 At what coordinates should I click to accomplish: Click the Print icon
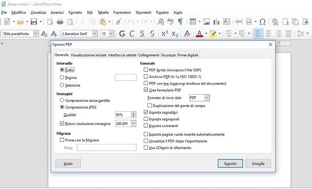60,22
